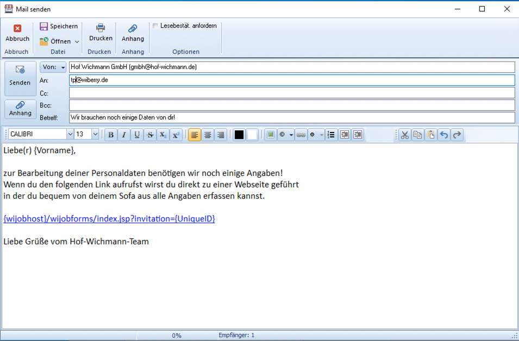Center-align the message text
519x341 pixels.
click(x=208, y=135)
